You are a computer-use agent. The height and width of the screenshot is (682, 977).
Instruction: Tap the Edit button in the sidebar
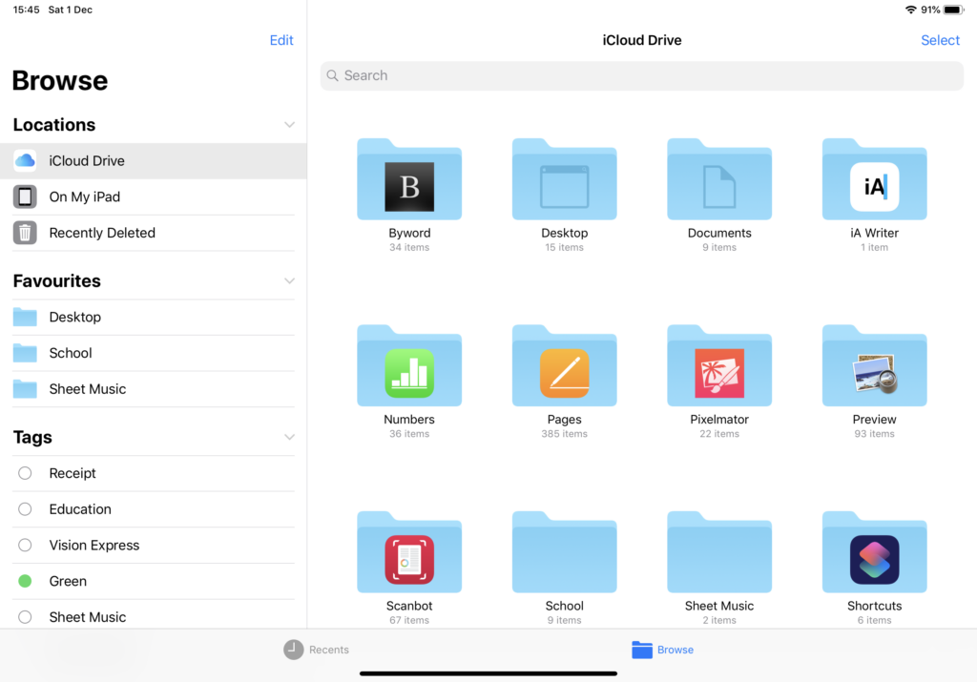(281, 40)
